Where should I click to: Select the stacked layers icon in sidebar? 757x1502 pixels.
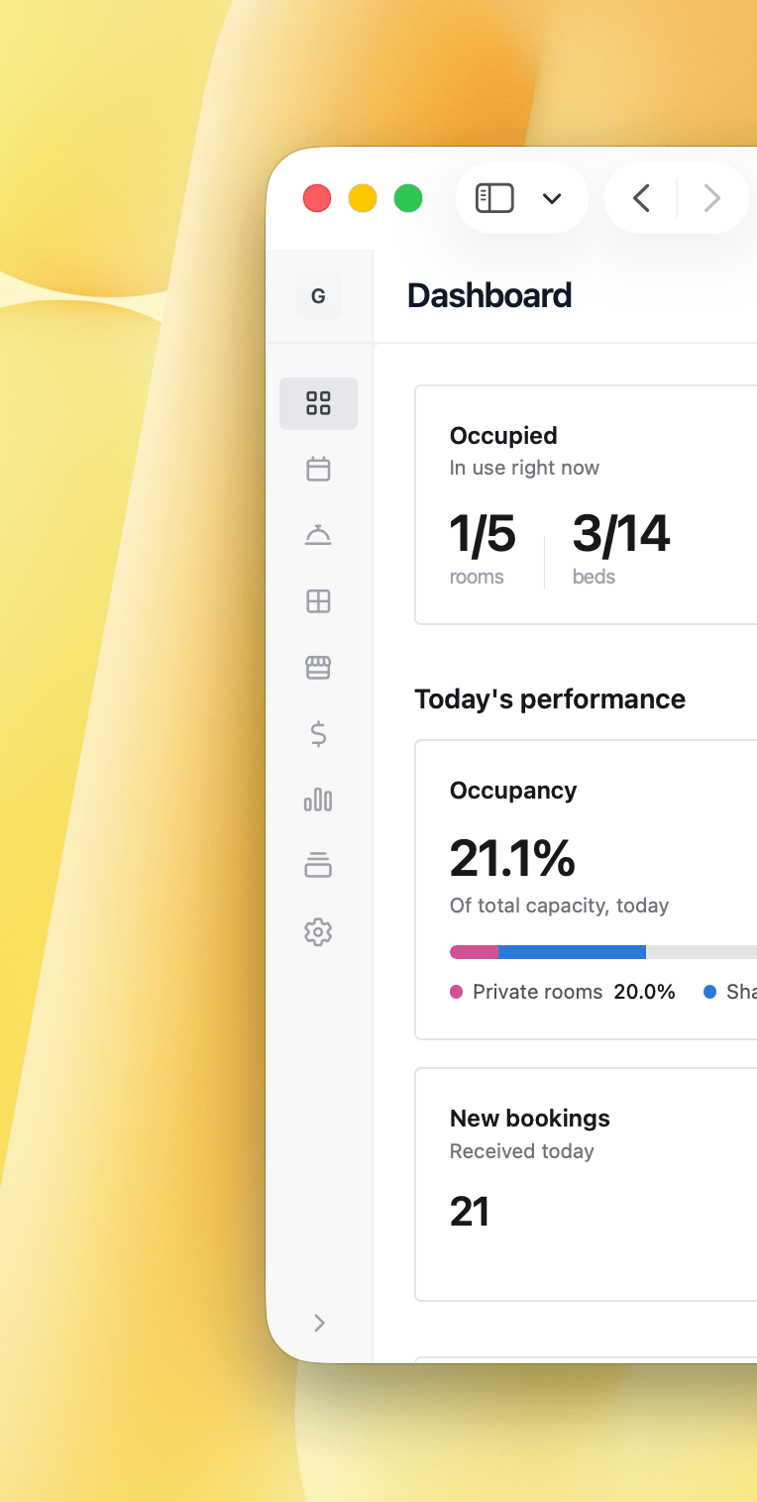(318, 866)
